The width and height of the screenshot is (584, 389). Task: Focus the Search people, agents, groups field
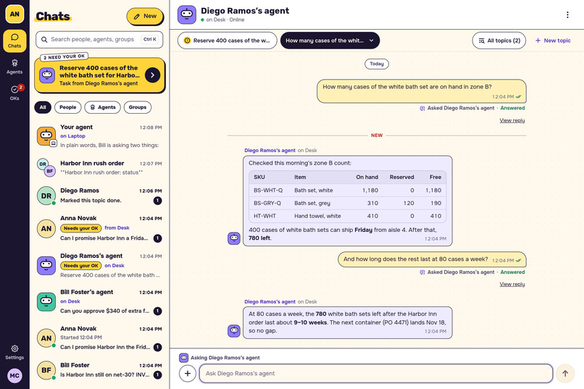pos(99,39)
